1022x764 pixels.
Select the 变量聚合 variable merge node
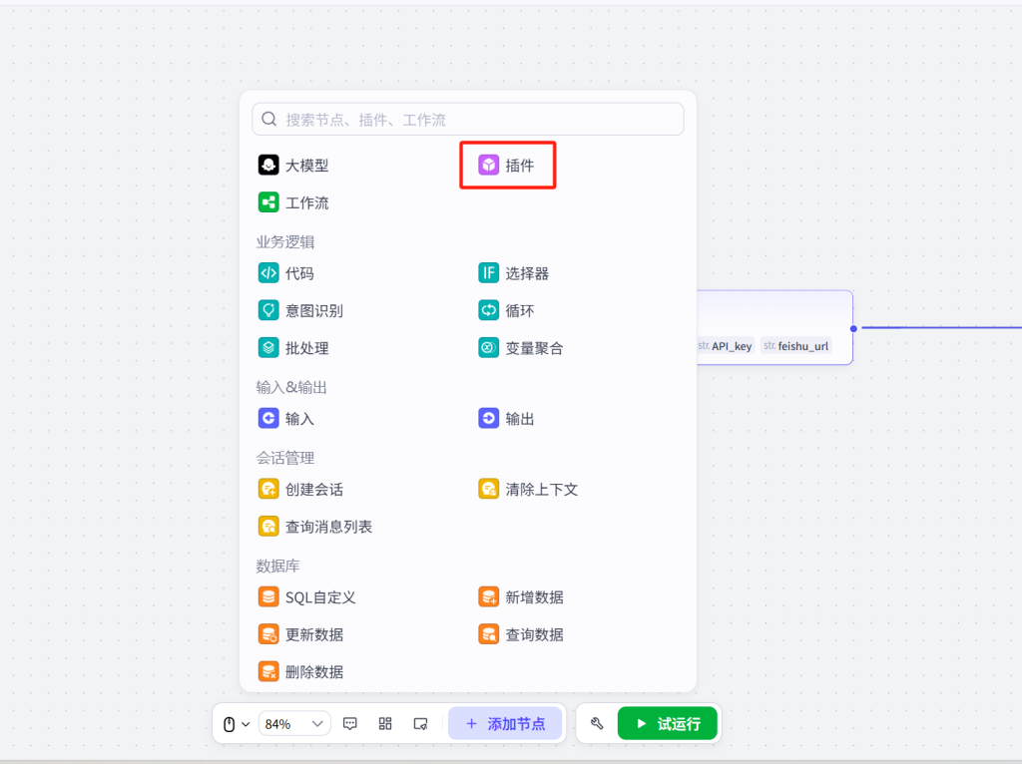[522, 348]
